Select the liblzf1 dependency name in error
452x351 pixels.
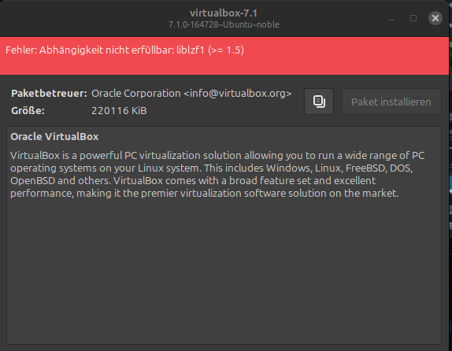[x=191, y=50]
